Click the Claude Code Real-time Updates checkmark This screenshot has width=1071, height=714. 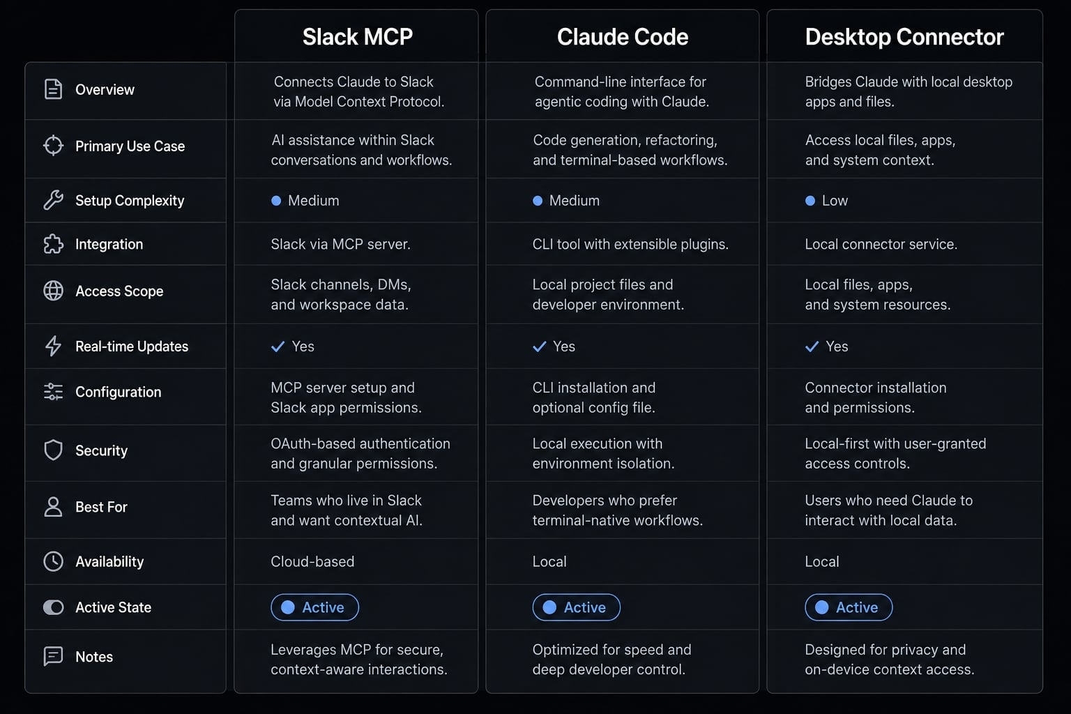click(539, 347)
